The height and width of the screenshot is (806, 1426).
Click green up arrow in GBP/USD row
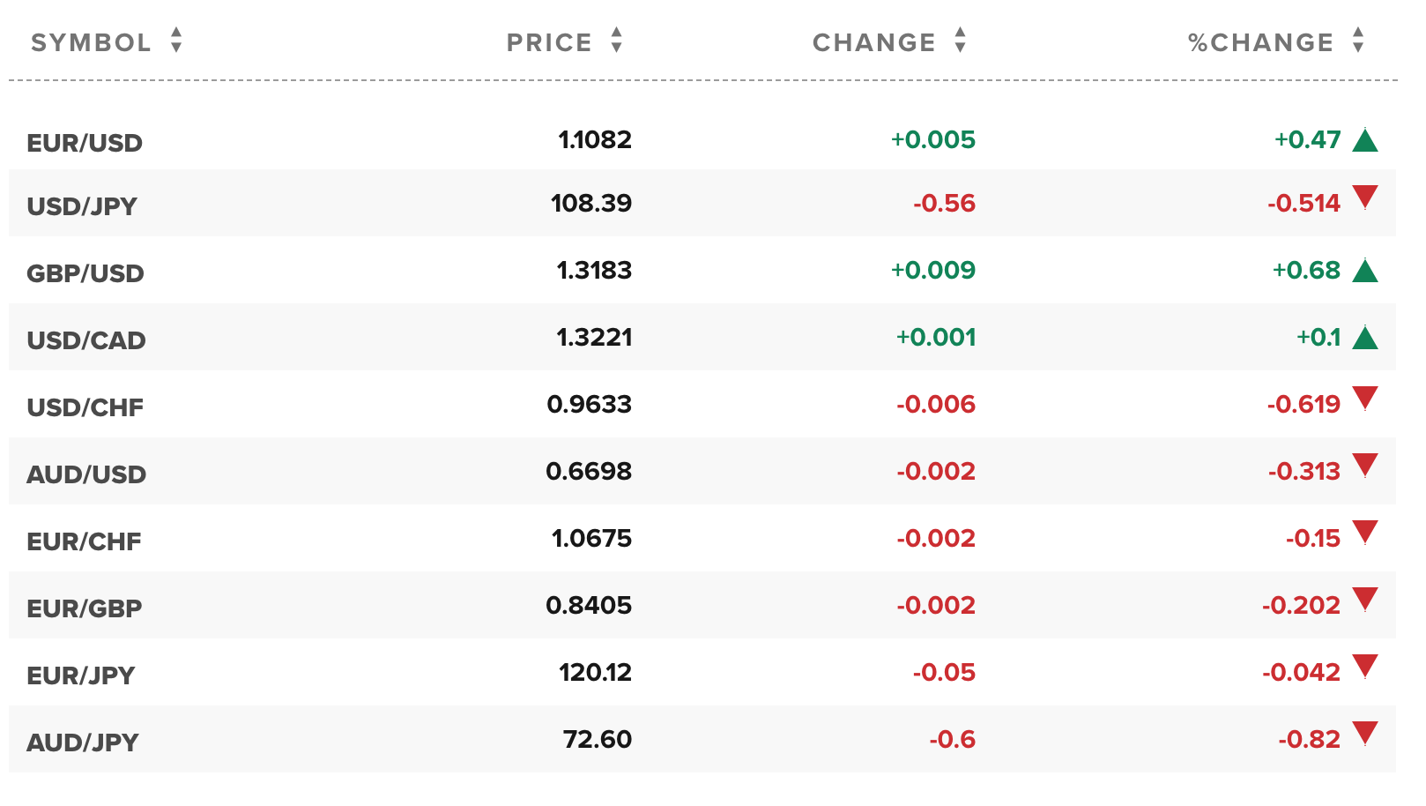point(1365,270)
